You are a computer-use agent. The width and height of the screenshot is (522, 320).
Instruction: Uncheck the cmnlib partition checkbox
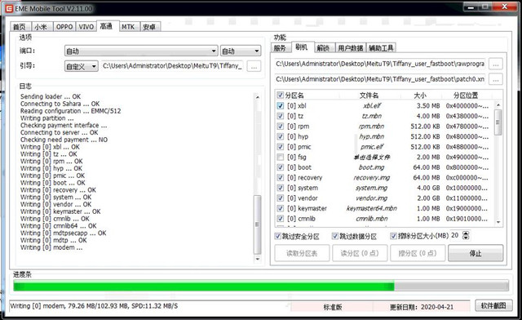point(281,219)
